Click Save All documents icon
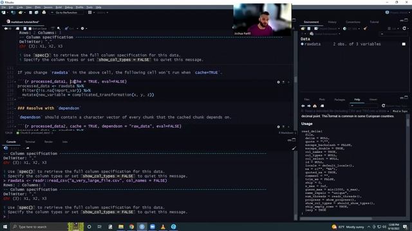This screenshot has width=412, height=231. coord(37,13)
